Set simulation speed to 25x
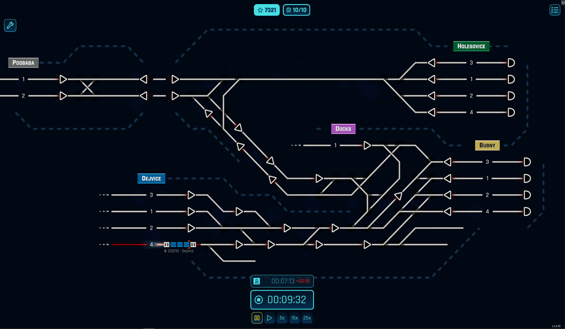The image size is (565, 329). pos(307,318)
